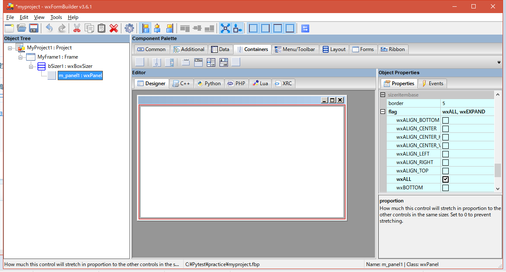Open the Tools menu
Viewport: 506px width, 272px height.
tap(56, 17)
